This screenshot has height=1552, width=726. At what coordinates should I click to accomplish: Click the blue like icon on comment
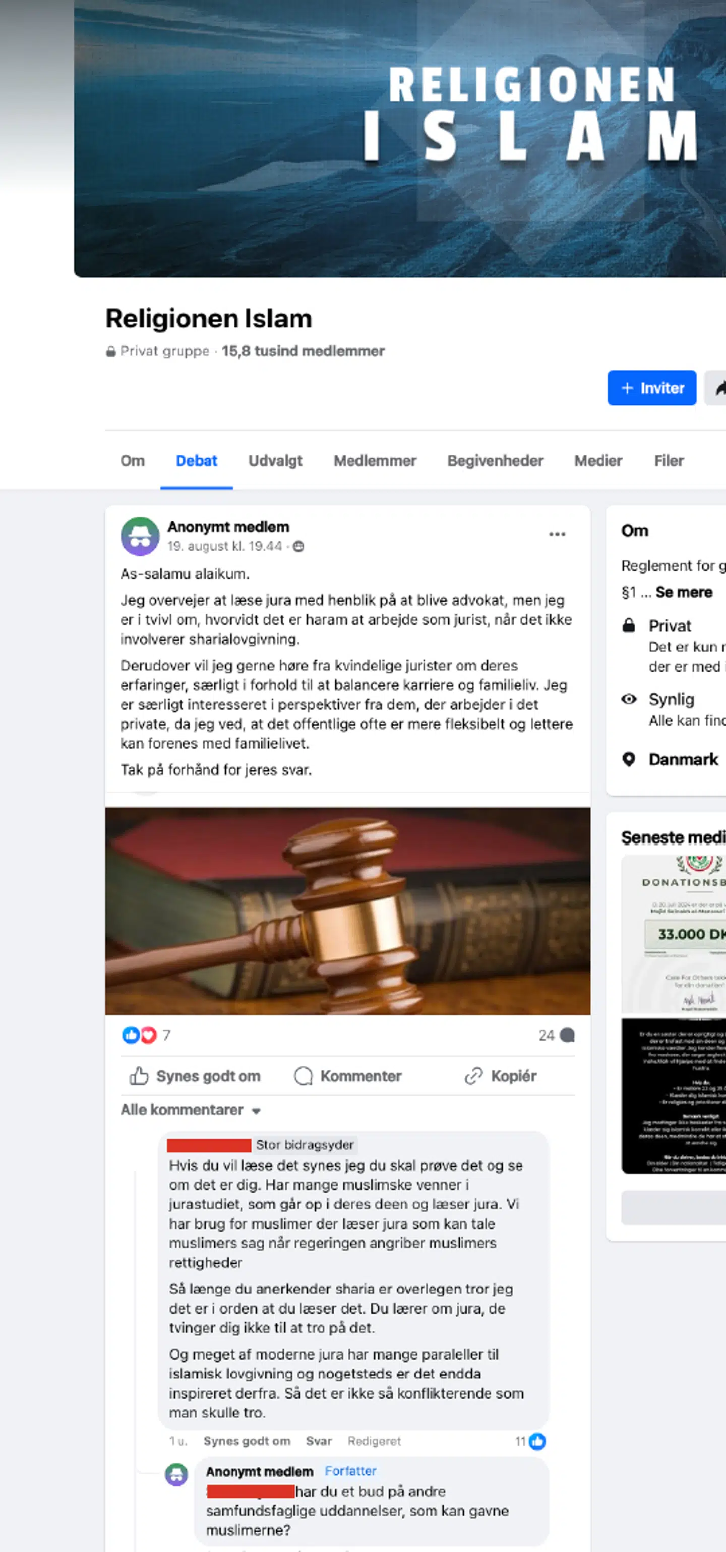point(537,1441)
